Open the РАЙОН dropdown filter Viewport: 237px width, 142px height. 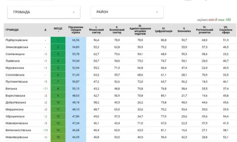[x=127, y=12]
